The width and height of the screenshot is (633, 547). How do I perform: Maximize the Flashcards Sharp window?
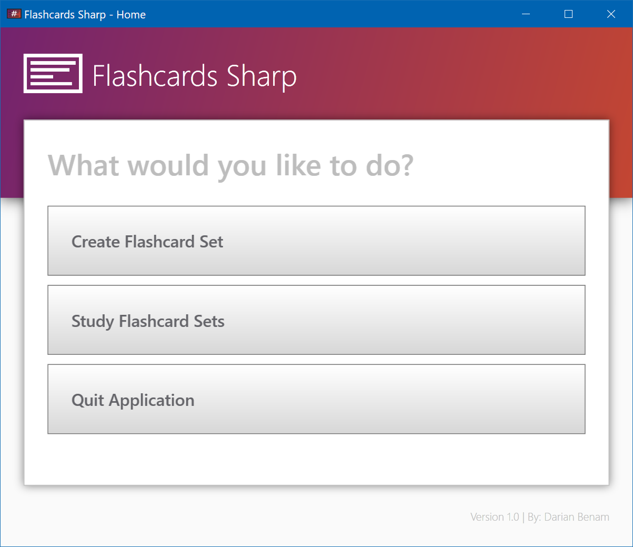[568, 14]
